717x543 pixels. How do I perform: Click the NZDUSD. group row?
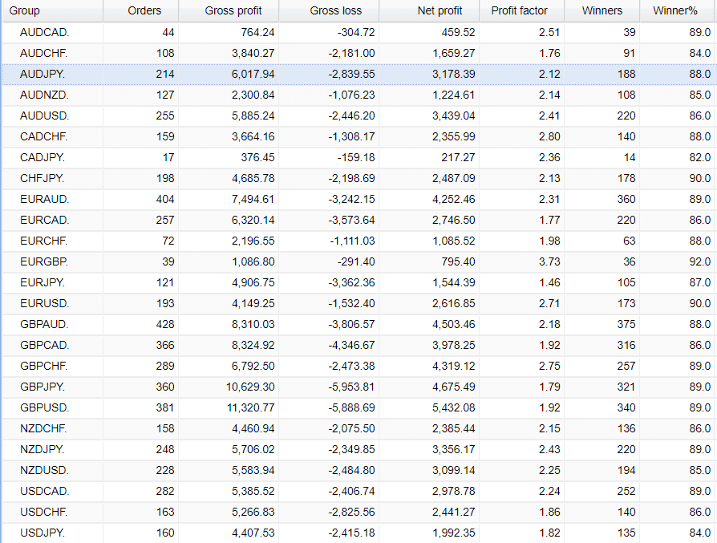click(x=44, y=470)
